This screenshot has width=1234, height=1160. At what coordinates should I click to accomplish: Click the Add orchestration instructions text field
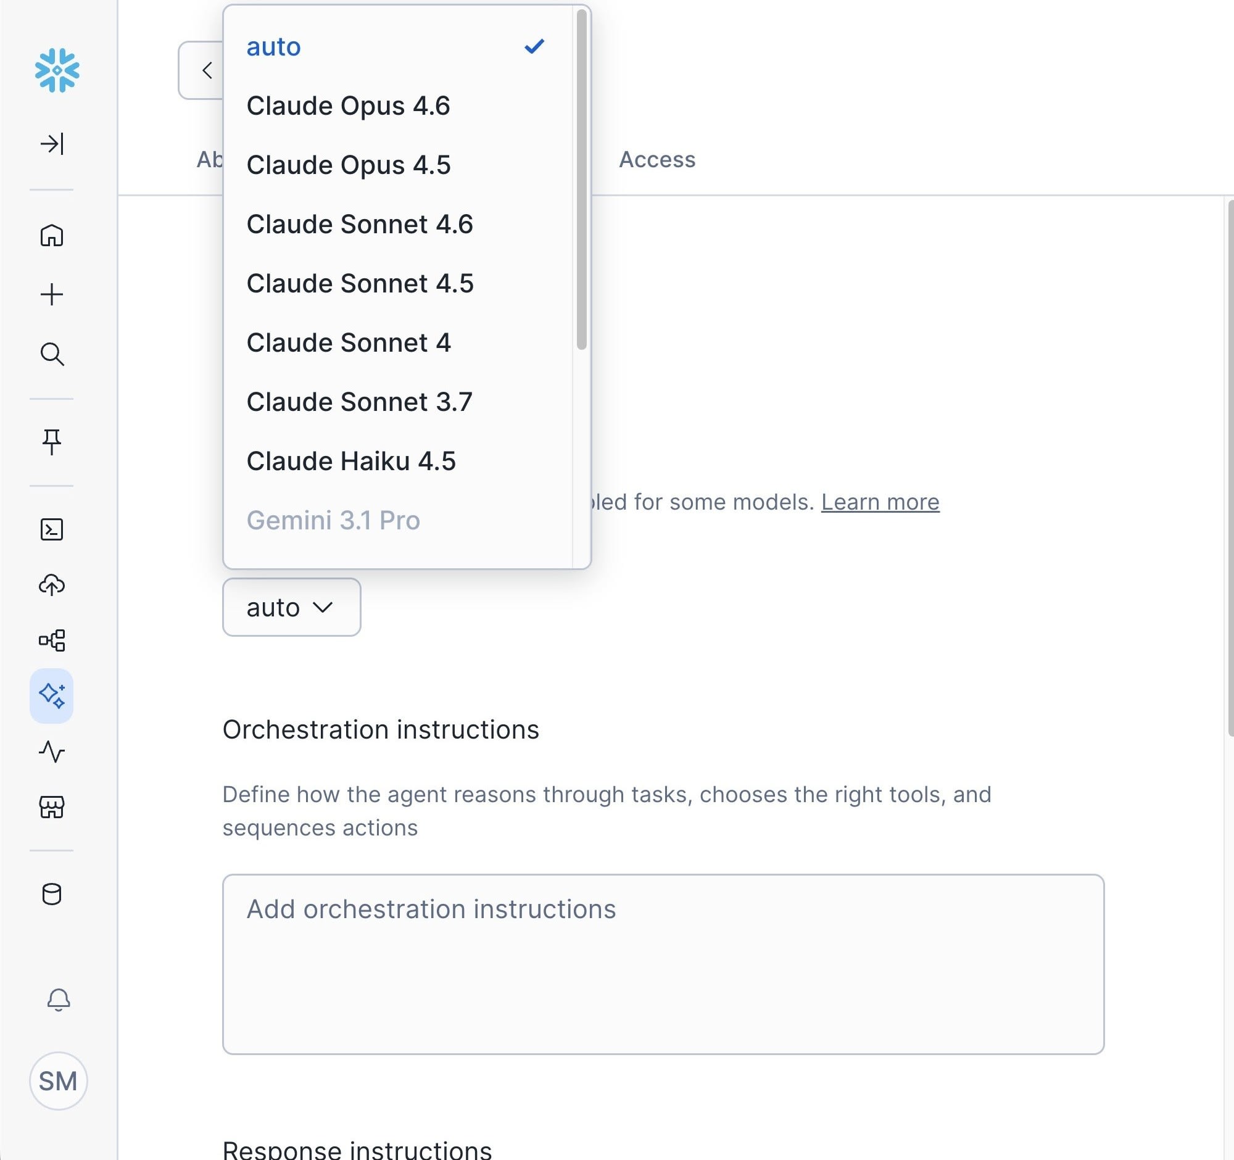click(663, 963)
